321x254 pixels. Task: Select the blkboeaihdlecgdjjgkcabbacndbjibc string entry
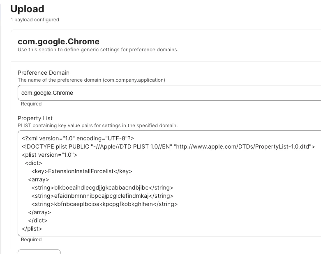pos(102,188)
